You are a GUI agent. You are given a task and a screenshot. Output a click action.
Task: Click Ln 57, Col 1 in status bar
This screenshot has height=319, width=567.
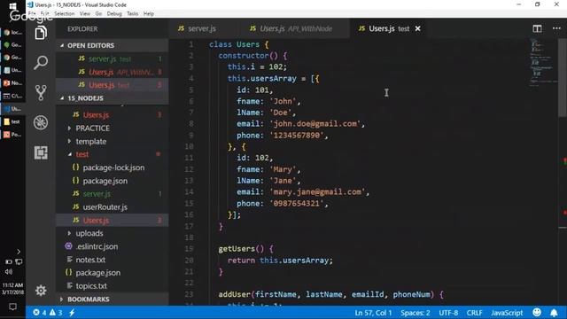[x=373, y=313]
